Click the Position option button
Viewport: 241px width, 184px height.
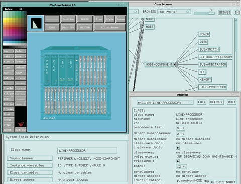click(x=68, y=19)
